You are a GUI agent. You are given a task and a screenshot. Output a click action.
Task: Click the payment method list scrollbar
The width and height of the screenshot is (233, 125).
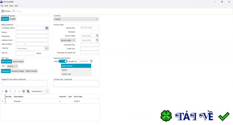click(x=91, y=70)
